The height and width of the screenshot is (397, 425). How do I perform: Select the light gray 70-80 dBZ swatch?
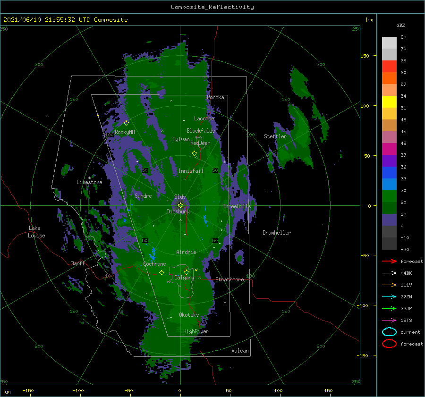click(x=389, y=43)
